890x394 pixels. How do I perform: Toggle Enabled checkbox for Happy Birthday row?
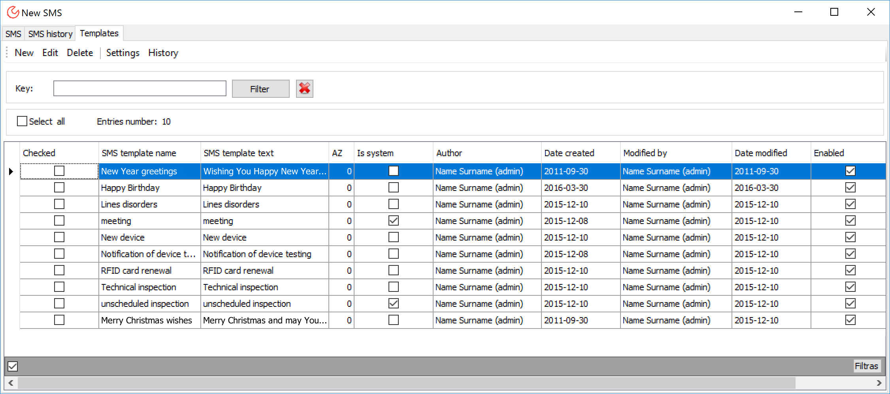(850, 187)
